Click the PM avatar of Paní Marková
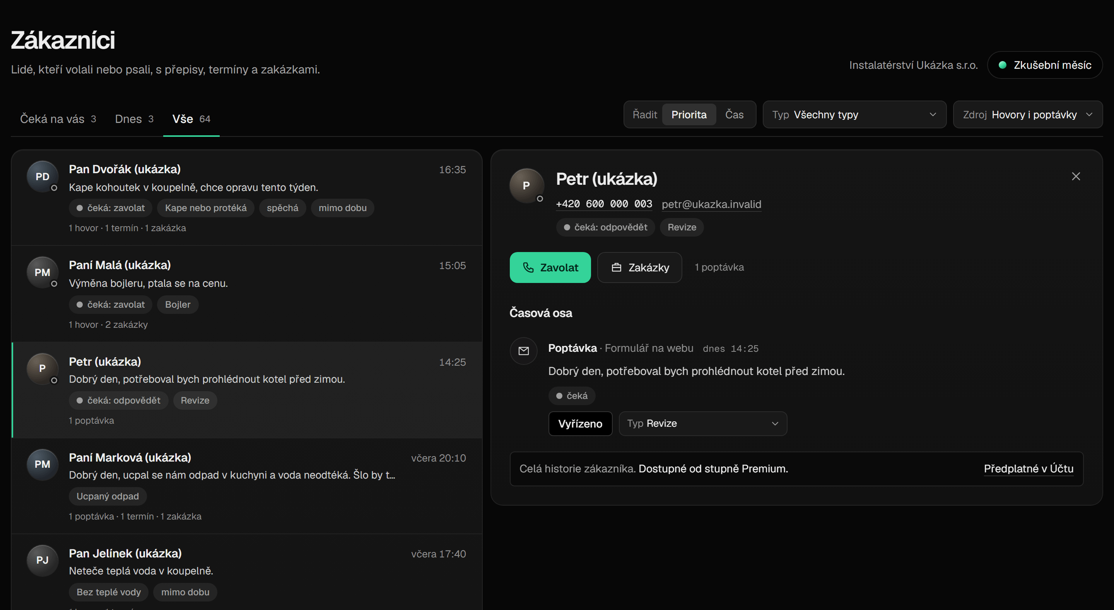This screenshot has height=610, width=1114. (43, 464)
